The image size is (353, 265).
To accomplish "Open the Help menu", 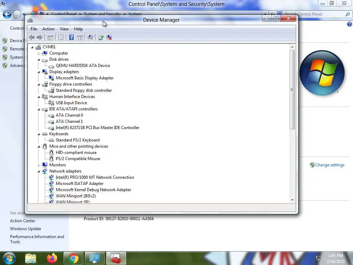I will [x=78, y=29].
